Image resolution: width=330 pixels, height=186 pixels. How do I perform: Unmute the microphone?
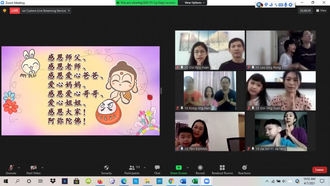click(11, 169)
